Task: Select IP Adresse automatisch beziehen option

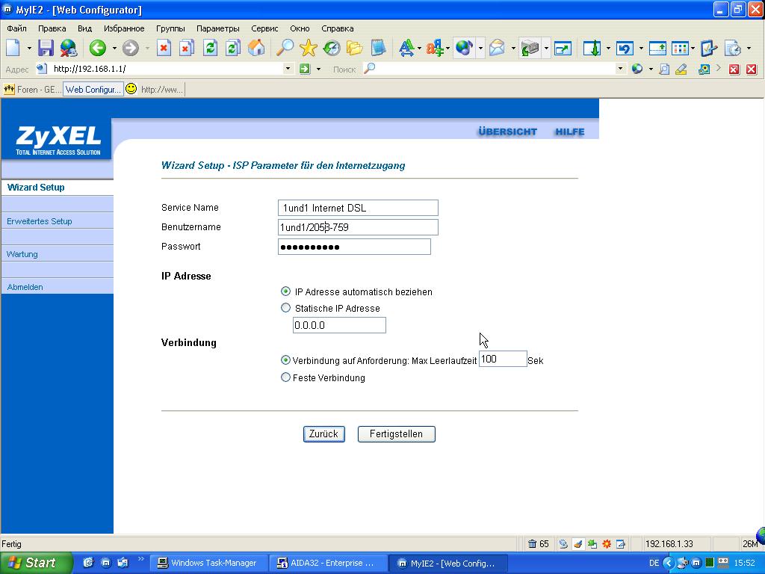Action: [286, 291]
